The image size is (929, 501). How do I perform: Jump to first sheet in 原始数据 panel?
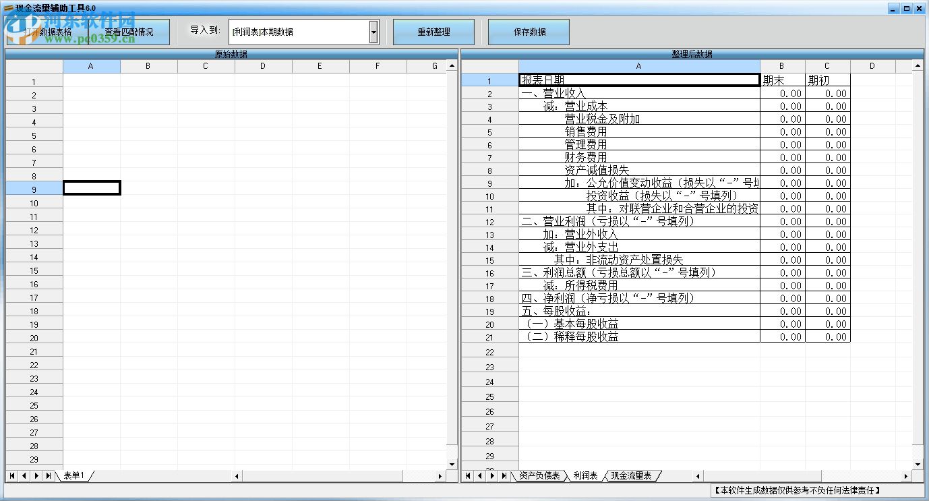(x=11, y=476)
